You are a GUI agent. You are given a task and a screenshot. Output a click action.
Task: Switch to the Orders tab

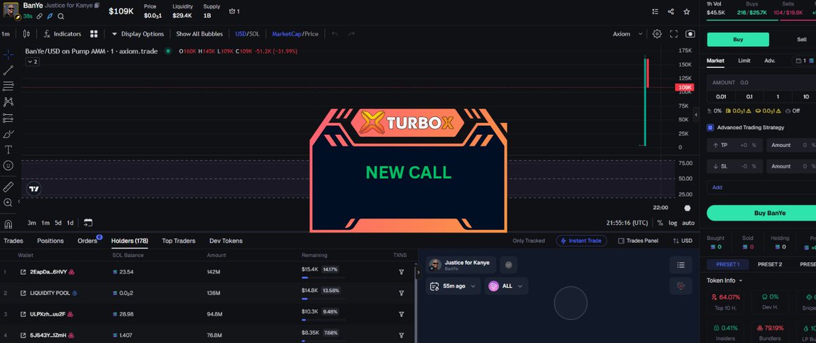point(88,241)
